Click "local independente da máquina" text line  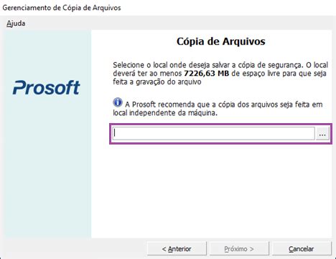pyautogui.click(x=165, y=113)
